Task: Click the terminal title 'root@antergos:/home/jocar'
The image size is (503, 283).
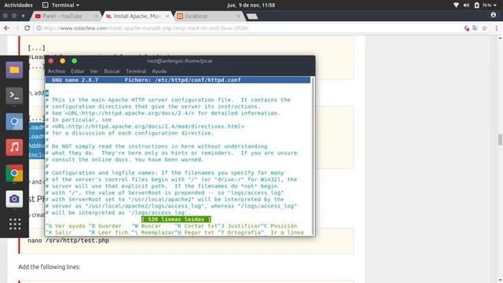Action: pos(180,61)
